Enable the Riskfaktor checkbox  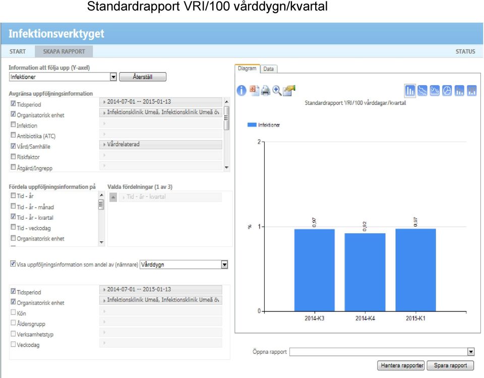click(13, 156)
